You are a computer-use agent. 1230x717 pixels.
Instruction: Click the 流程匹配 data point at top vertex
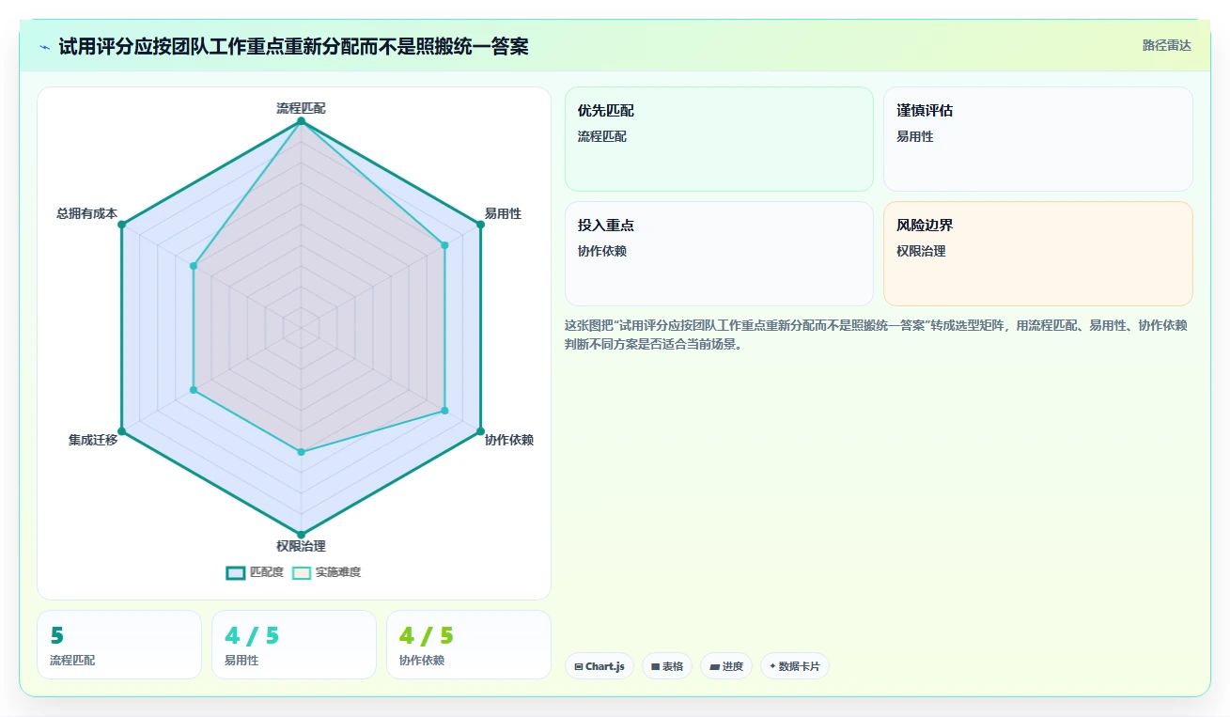click(301, 121)
